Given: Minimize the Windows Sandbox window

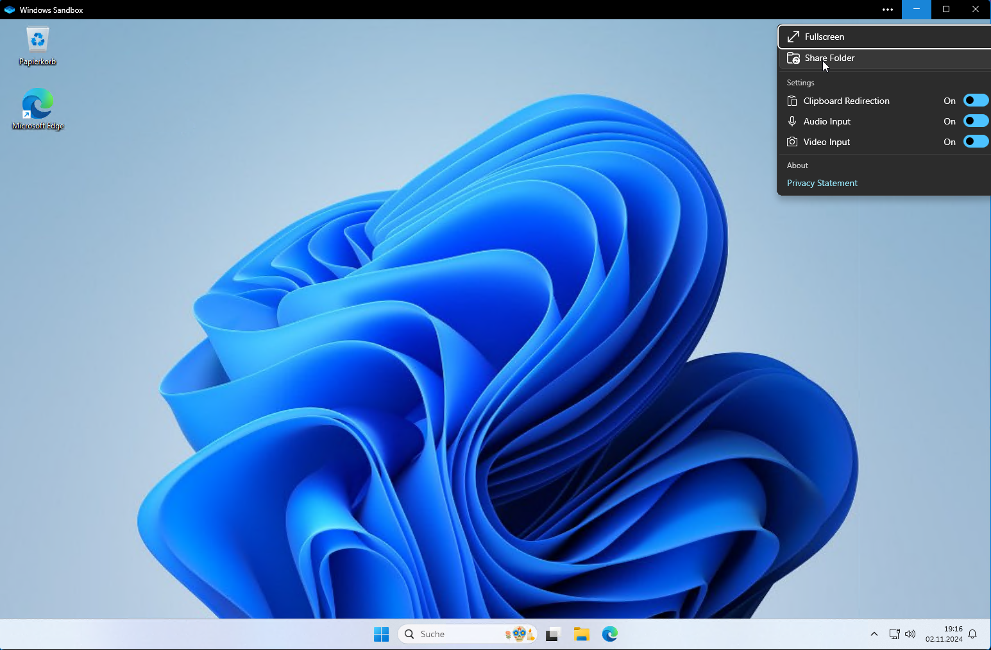Looking at the screenshot, I should (x=917, y=10).
